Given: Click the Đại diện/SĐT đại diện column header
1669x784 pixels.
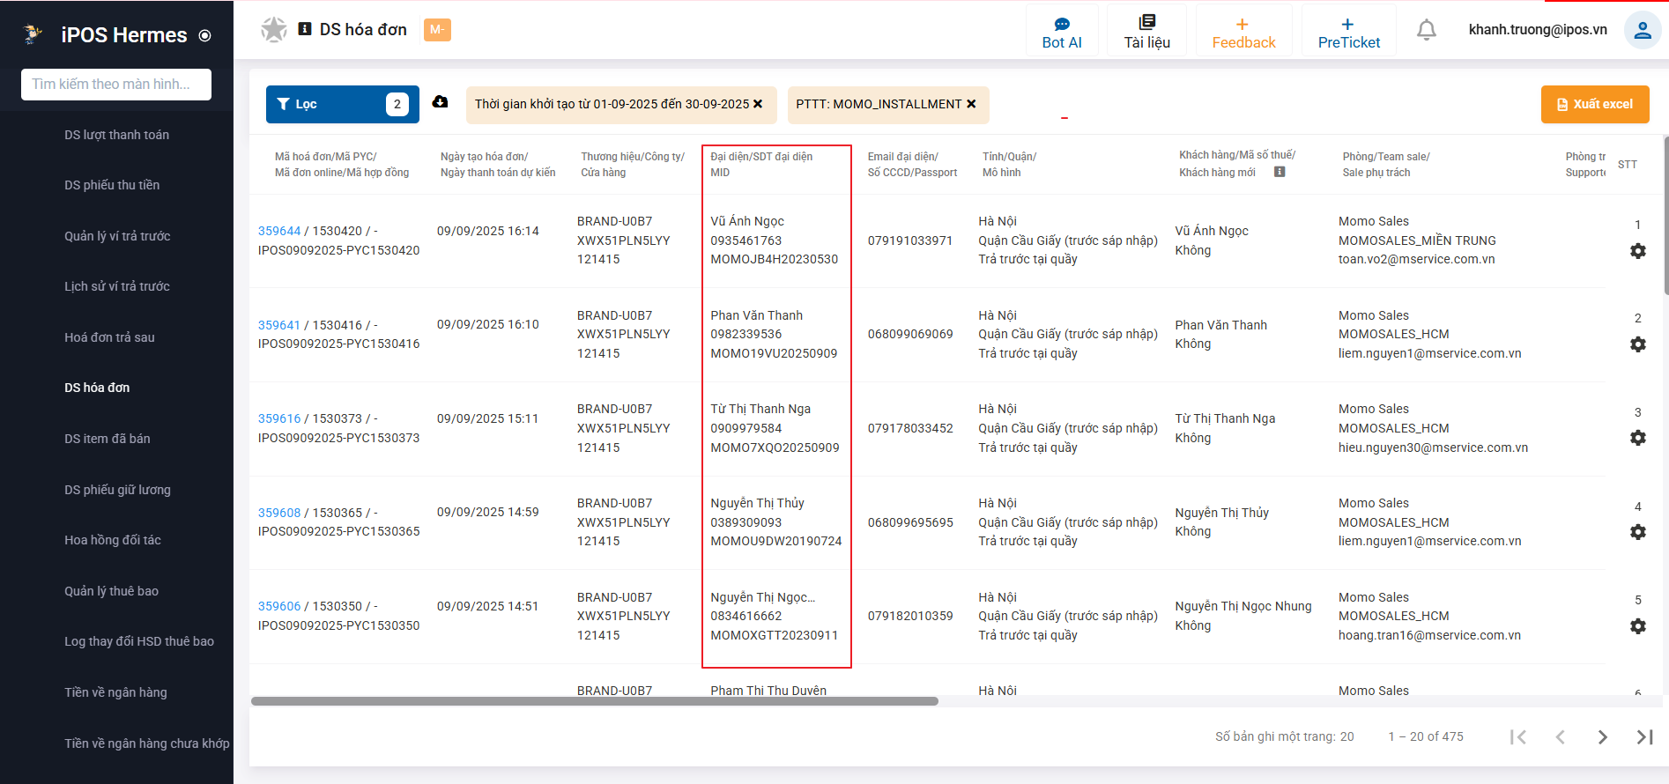Looking at the screenshot, I should (x=761, y=157).
